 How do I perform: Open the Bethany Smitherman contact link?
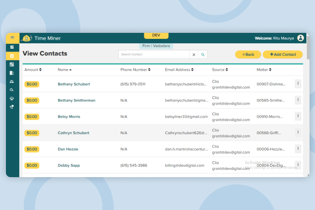point(77,100)
